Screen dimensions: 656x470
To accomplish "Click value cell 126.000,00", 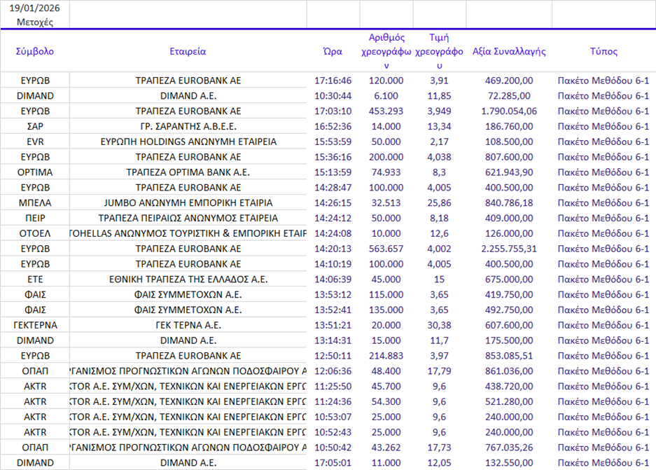I will pos(509,233).
